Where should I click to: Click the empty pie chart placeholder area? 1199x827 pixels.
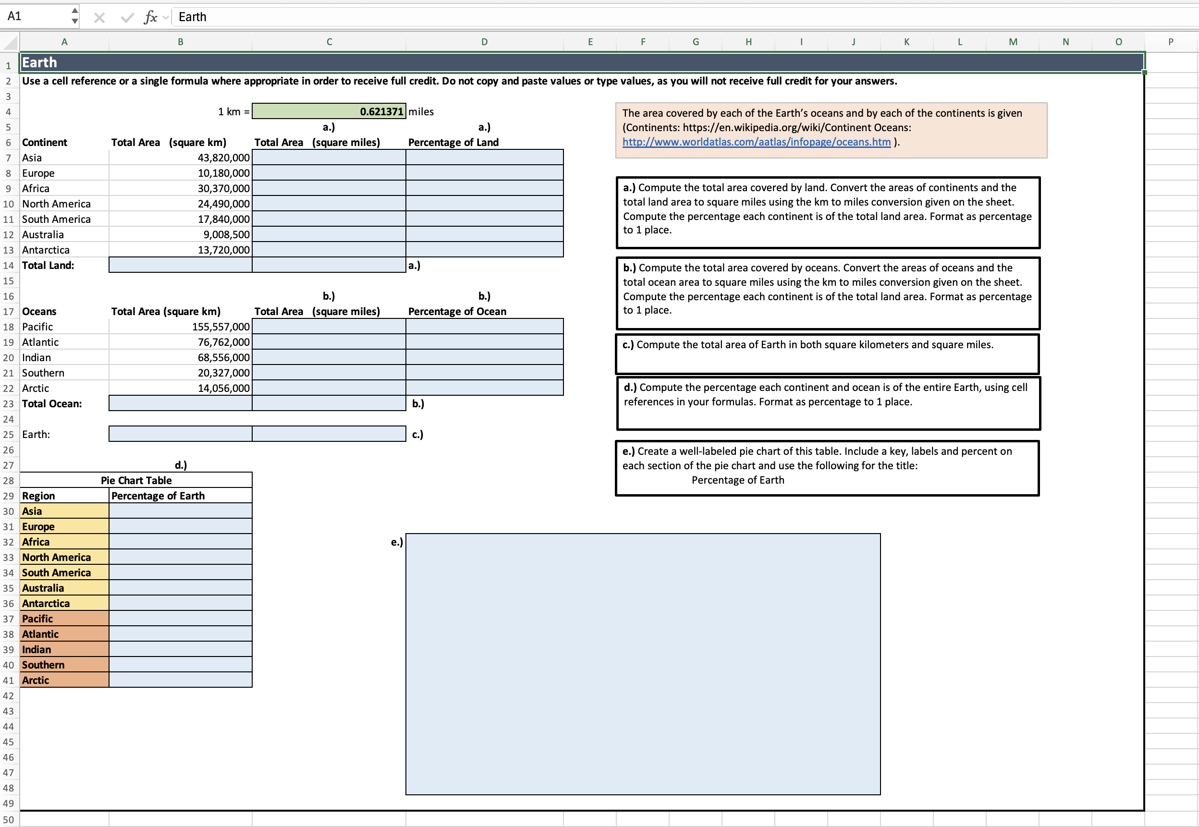pos(643,663)
